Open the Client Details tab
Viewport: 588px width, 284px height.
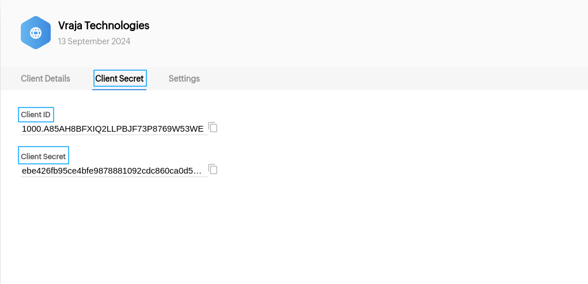pyautogui.click(x=46, y=79)
